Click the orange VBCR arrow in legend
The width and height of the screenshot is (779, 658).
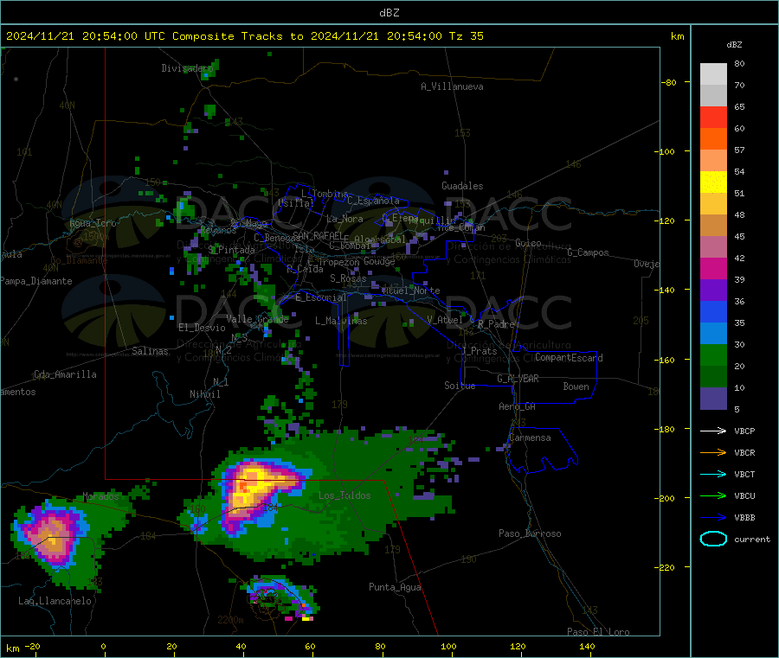(713, 452)
